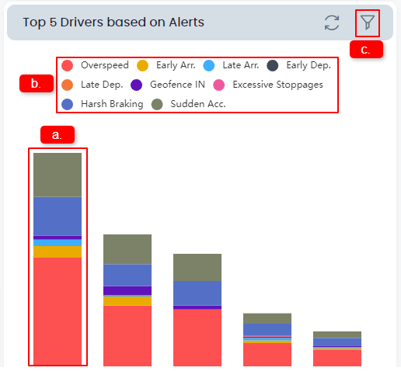Toggle the Geofence IN legend entry
The height and width of the screenshot is (371, 401).
tap(168, 85)
